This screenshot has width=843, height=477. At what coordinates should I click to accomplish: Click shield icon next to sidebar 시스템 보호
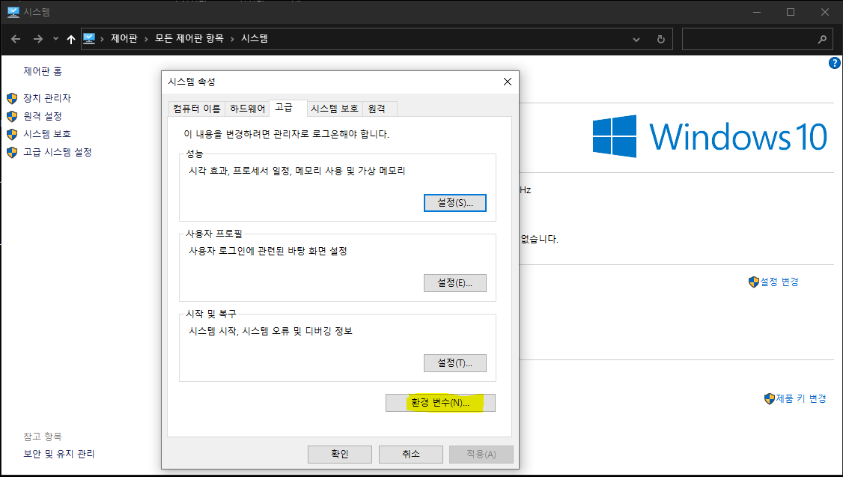(x=12, y=135)
